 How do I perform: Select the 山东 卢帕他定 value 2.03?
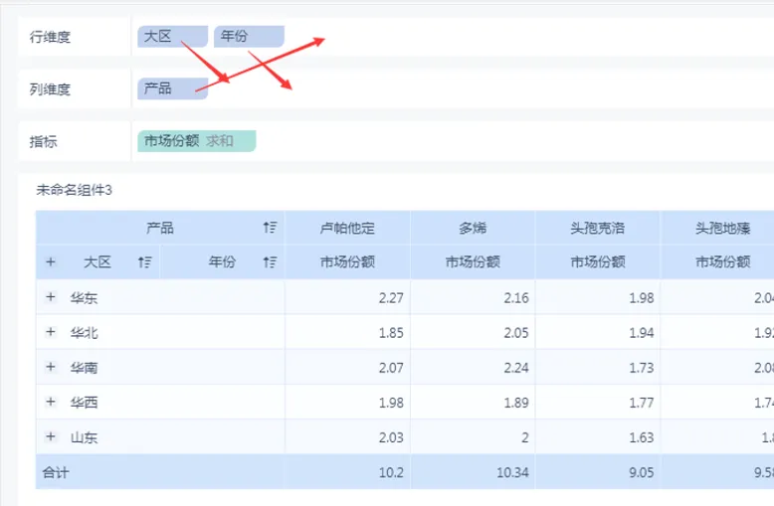[391, 437]
